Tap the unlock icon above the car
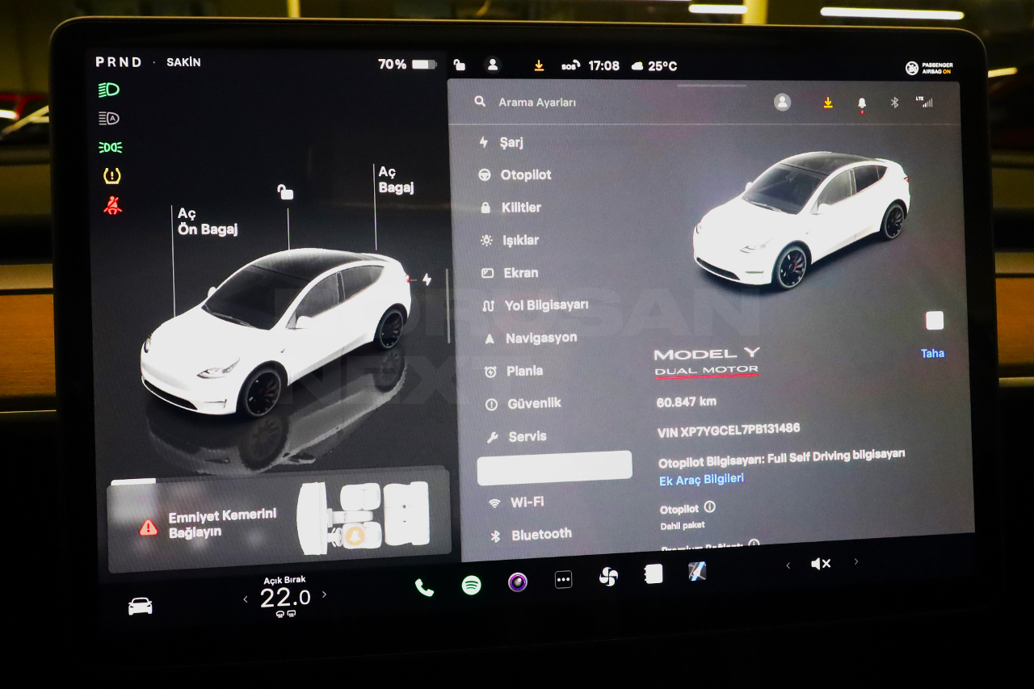Screen dimensions: 1034x689 [285, 191]
